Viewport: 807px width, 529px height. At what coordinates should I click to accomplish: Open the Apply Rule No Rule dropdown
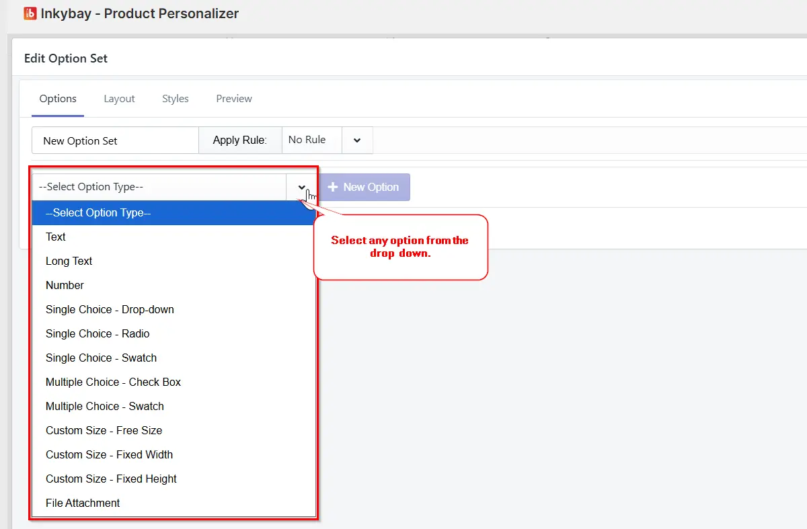click(x=327, y=140)
